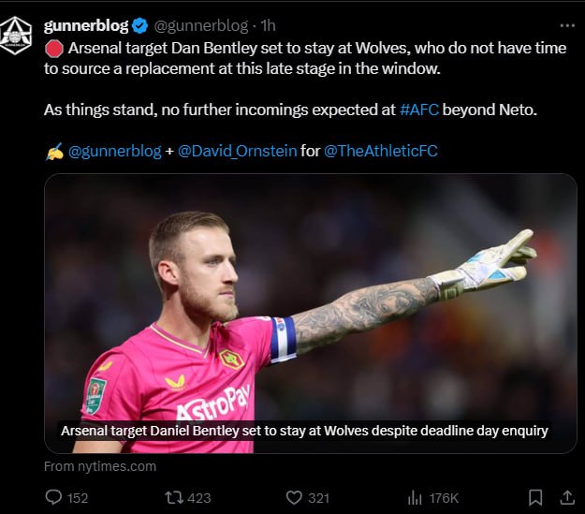Click the article headline caption overlay

point(304,431)
